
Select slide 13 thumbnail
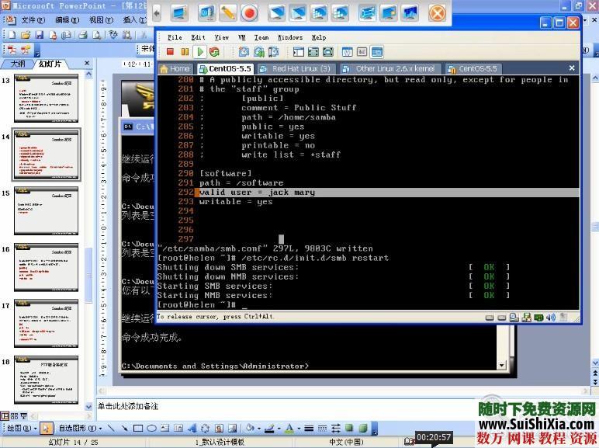(47, 99)
